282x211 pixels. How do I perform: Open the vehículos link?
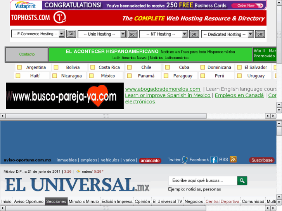point(110,160)
